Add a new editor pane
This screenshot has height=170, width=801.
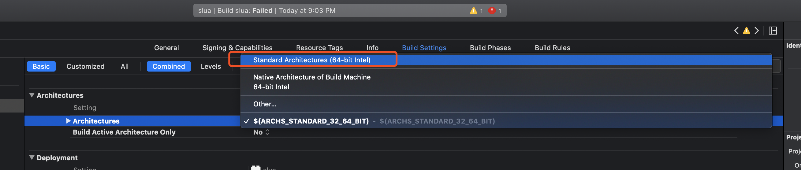click(x=773, y=31)
